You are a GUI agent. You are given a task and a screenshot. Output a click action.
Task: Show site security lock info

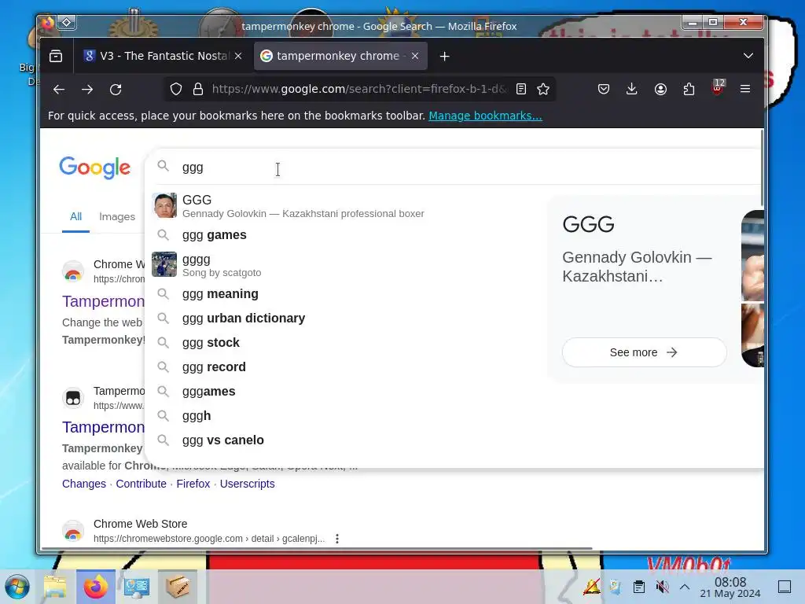click(x=198, y=90)
